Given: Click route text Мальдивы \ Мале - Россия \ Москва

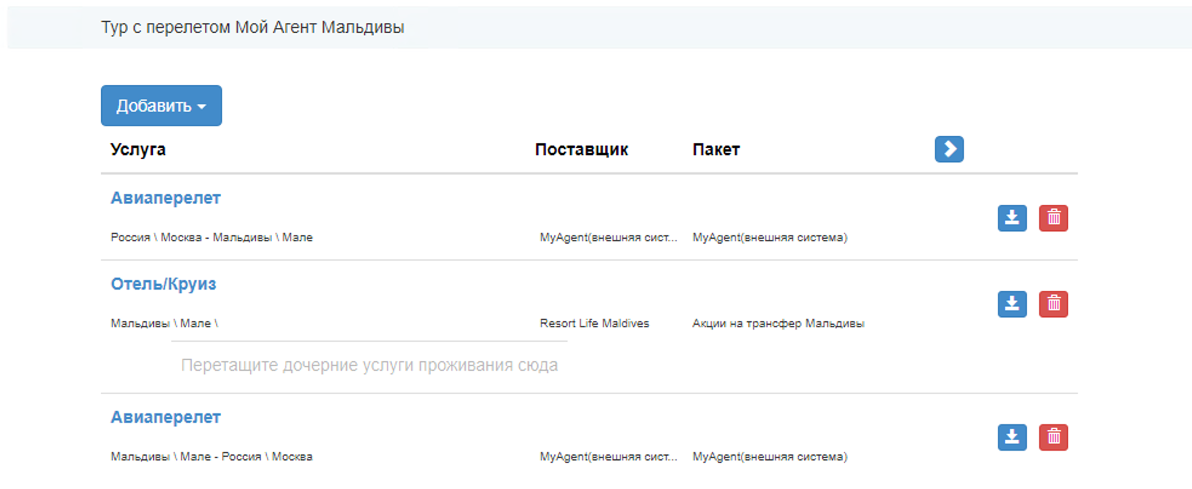Looking at the screenshot, I should click(211, 457).
